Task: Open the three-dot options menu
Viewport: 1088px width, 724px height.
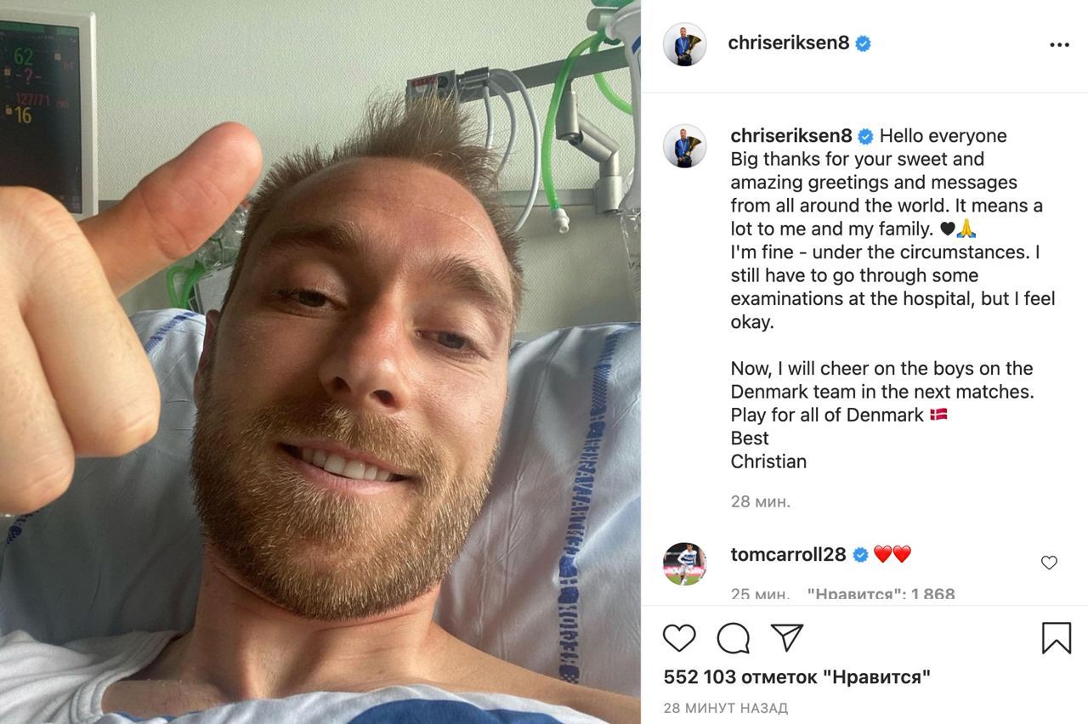Action: [1059, 45]
